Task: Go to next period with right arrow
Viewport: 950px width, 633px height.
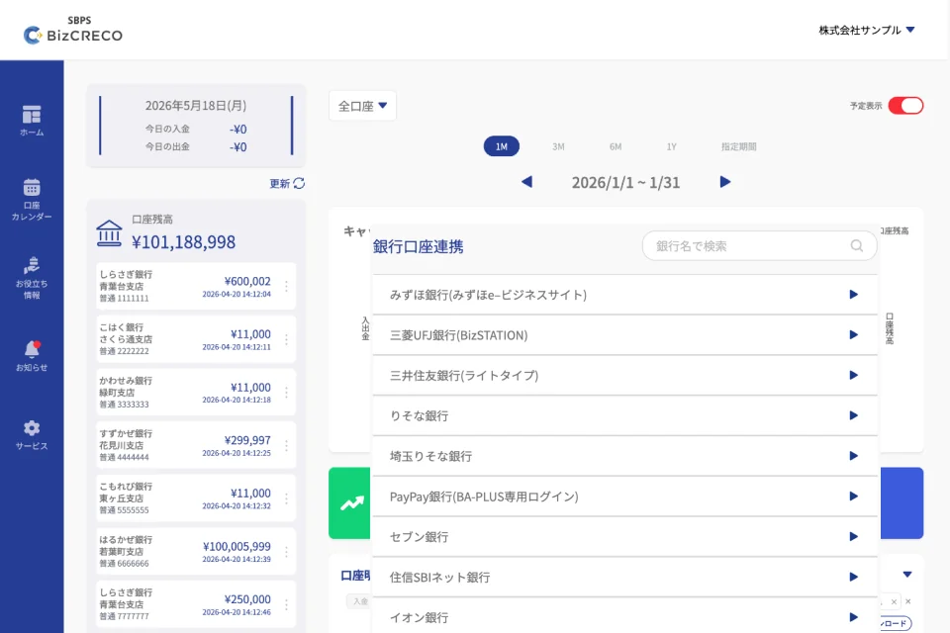Action: tap(725, 182)
